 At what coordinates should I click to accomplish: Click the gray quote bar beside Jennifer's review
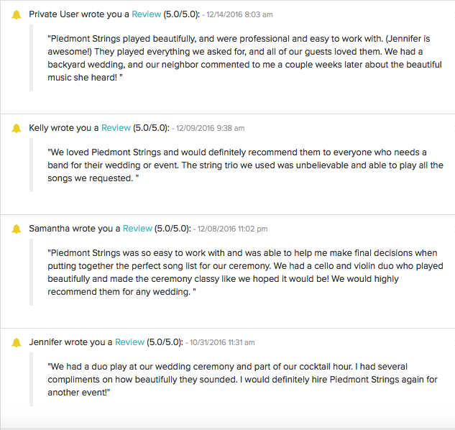coord(31,380)
